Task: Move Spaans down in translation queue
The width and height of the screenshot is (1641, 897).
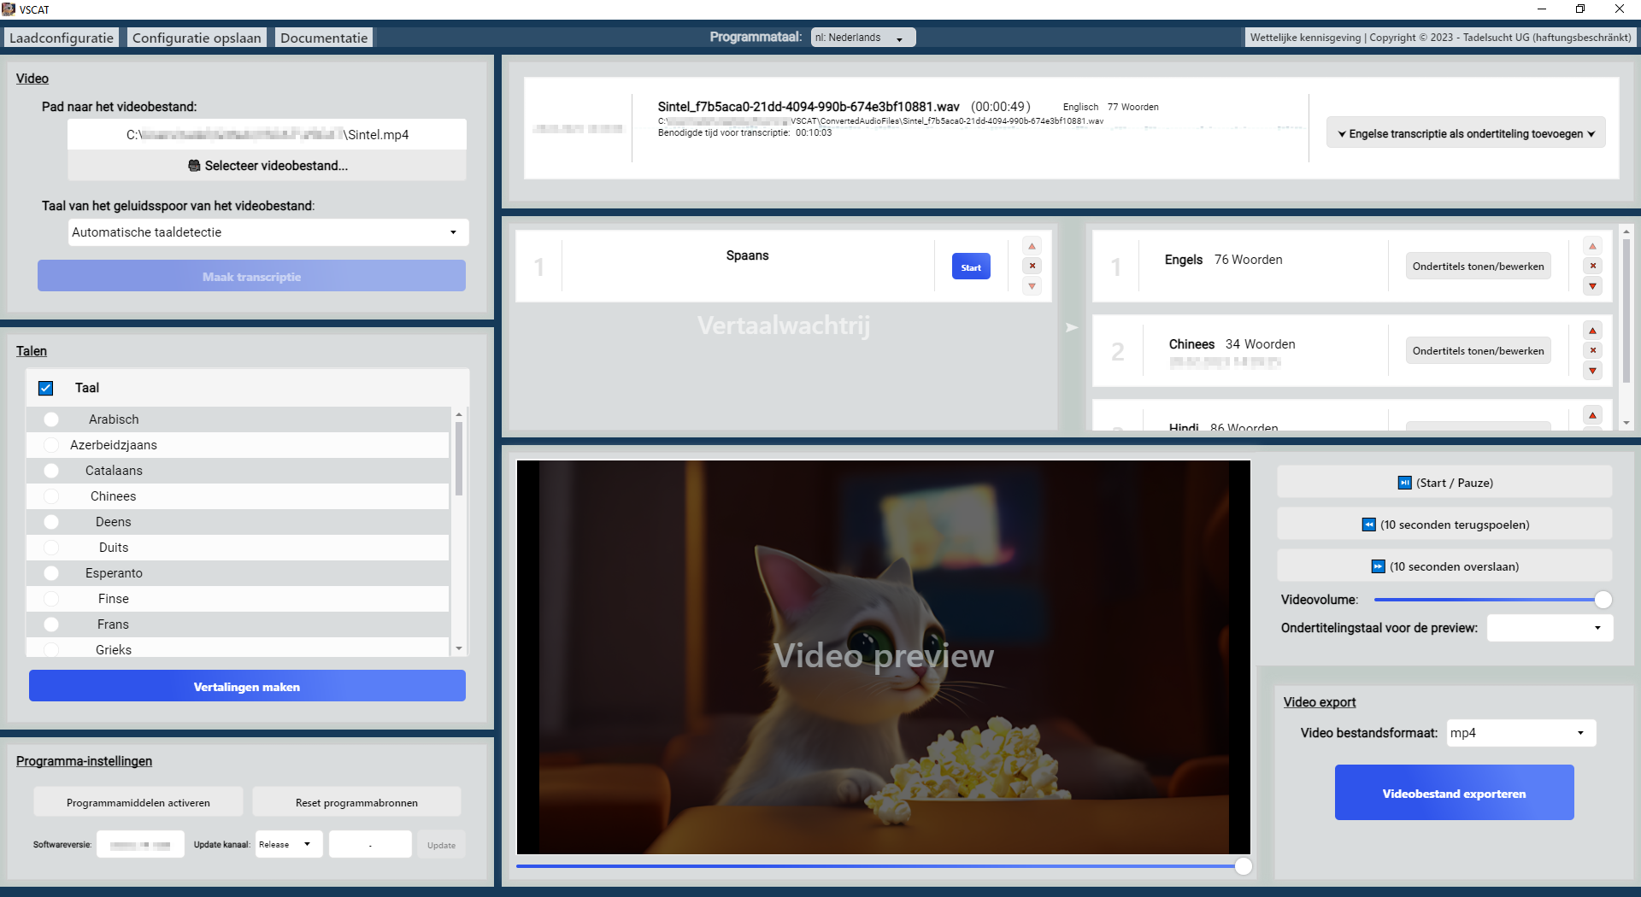Action: pyautogui.click(x=1032, y=287)
